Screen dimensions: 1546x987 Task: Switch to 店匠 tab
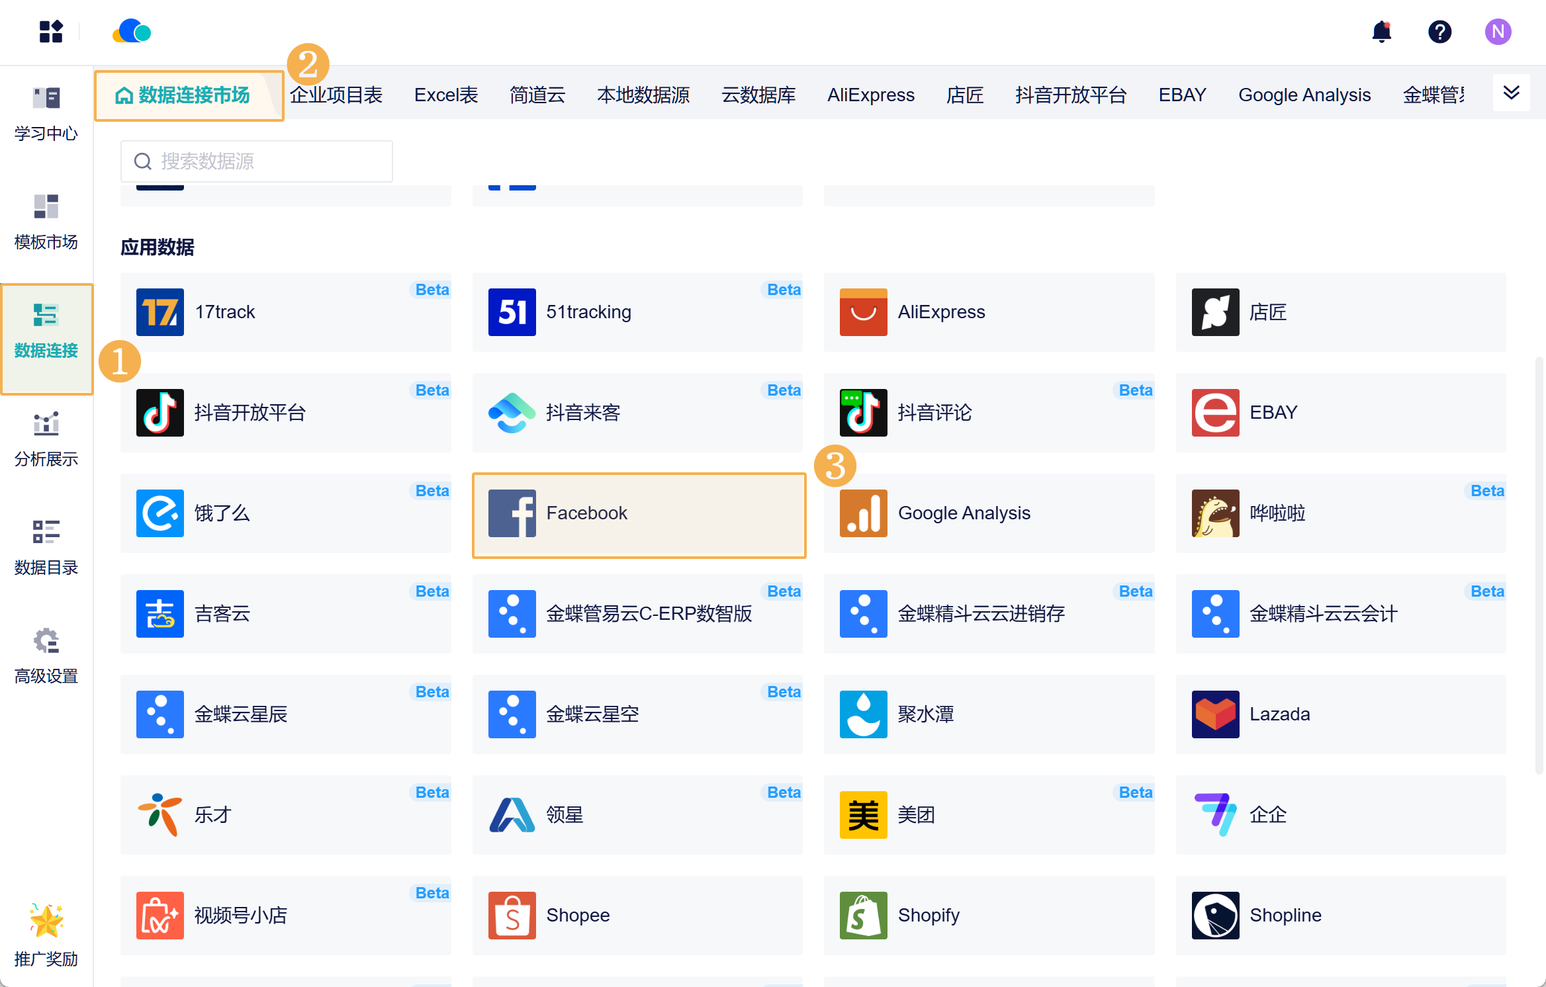965,95
